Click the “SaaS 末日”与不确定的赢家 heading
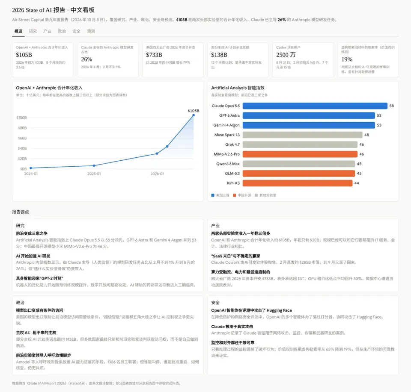The height and width of the screenshot is (392, 411). click(x=235, y=256)
